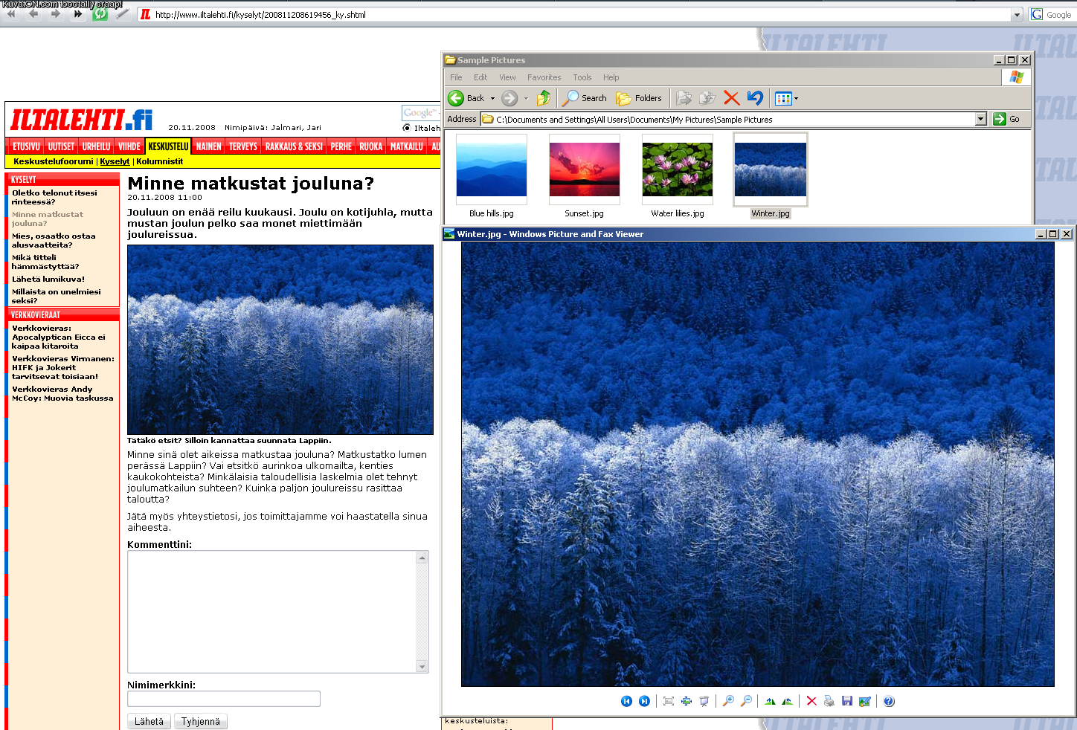Click the ILTALEHTI.fi logo

(x=82, y=120)
